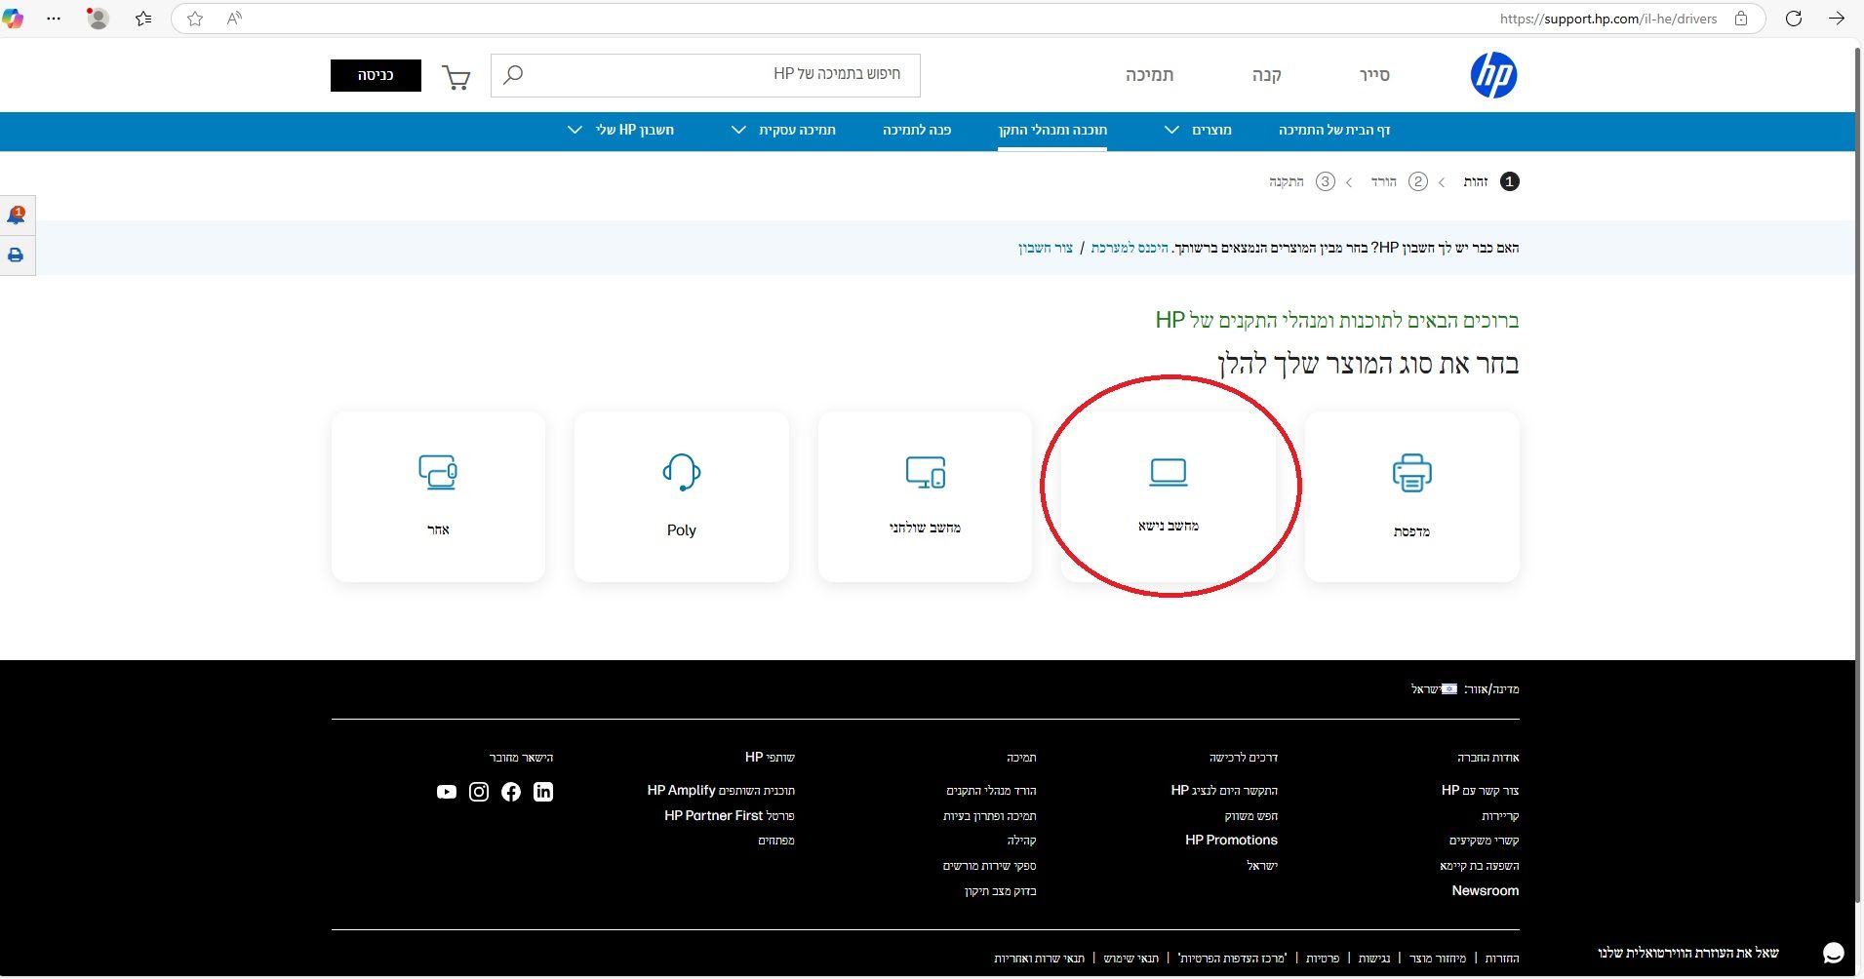Viewport: 1864px width, 979px height.
Task: Open the בדוק מצב תיקון footer link
Action: 1000,891
